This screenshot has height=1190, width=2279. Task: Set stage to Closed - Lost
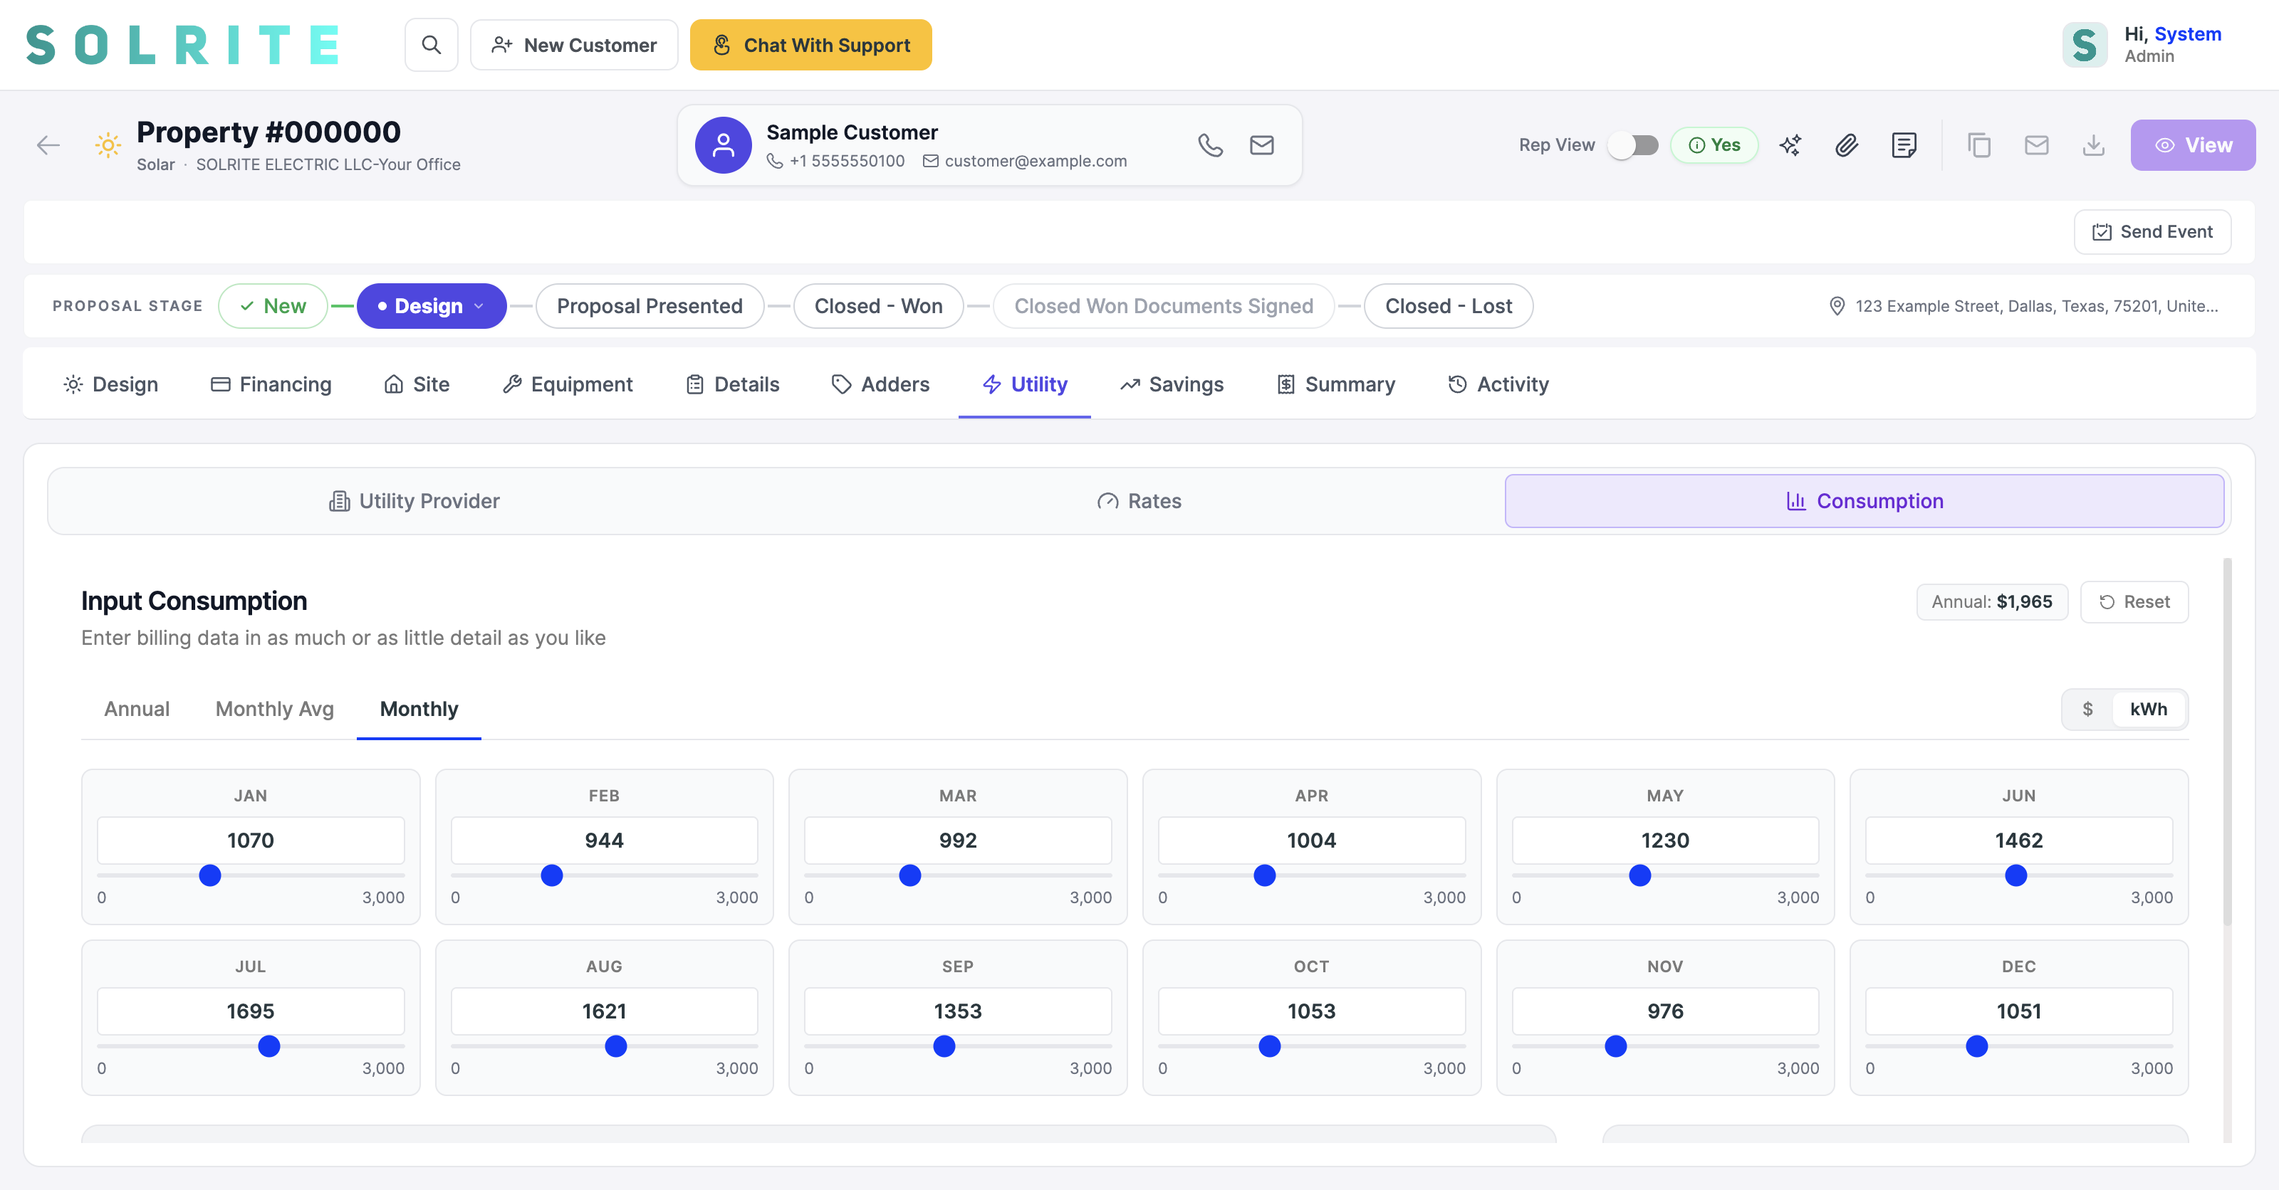click(x=1449, y=306)
